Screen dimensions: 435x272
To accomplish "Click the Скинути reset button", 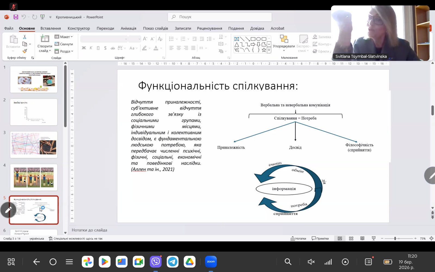I will tap(64, 44).
